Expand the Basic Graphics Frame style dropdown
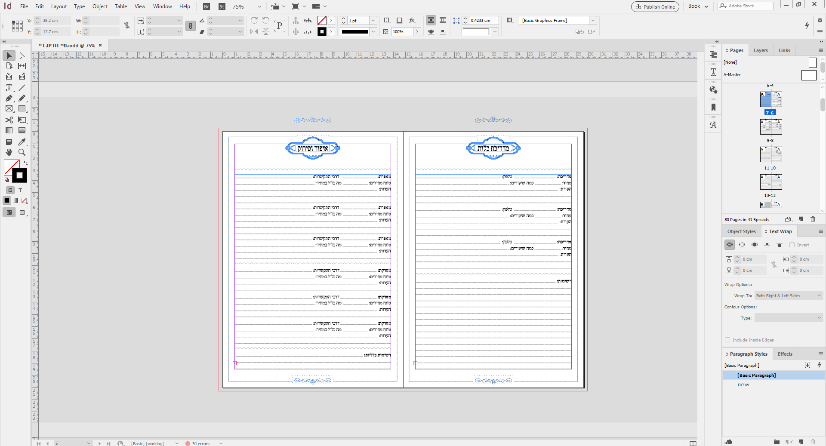Screen dimensions: 826x446 tap(593, 20)
